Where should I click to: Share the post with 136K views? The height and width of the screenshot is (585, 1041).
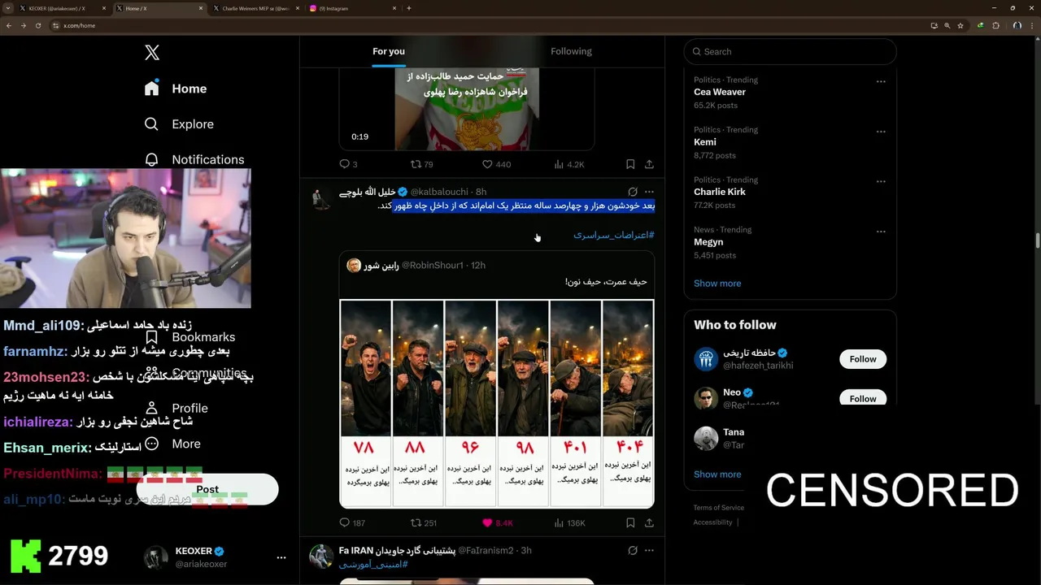(x=649, y=523)
